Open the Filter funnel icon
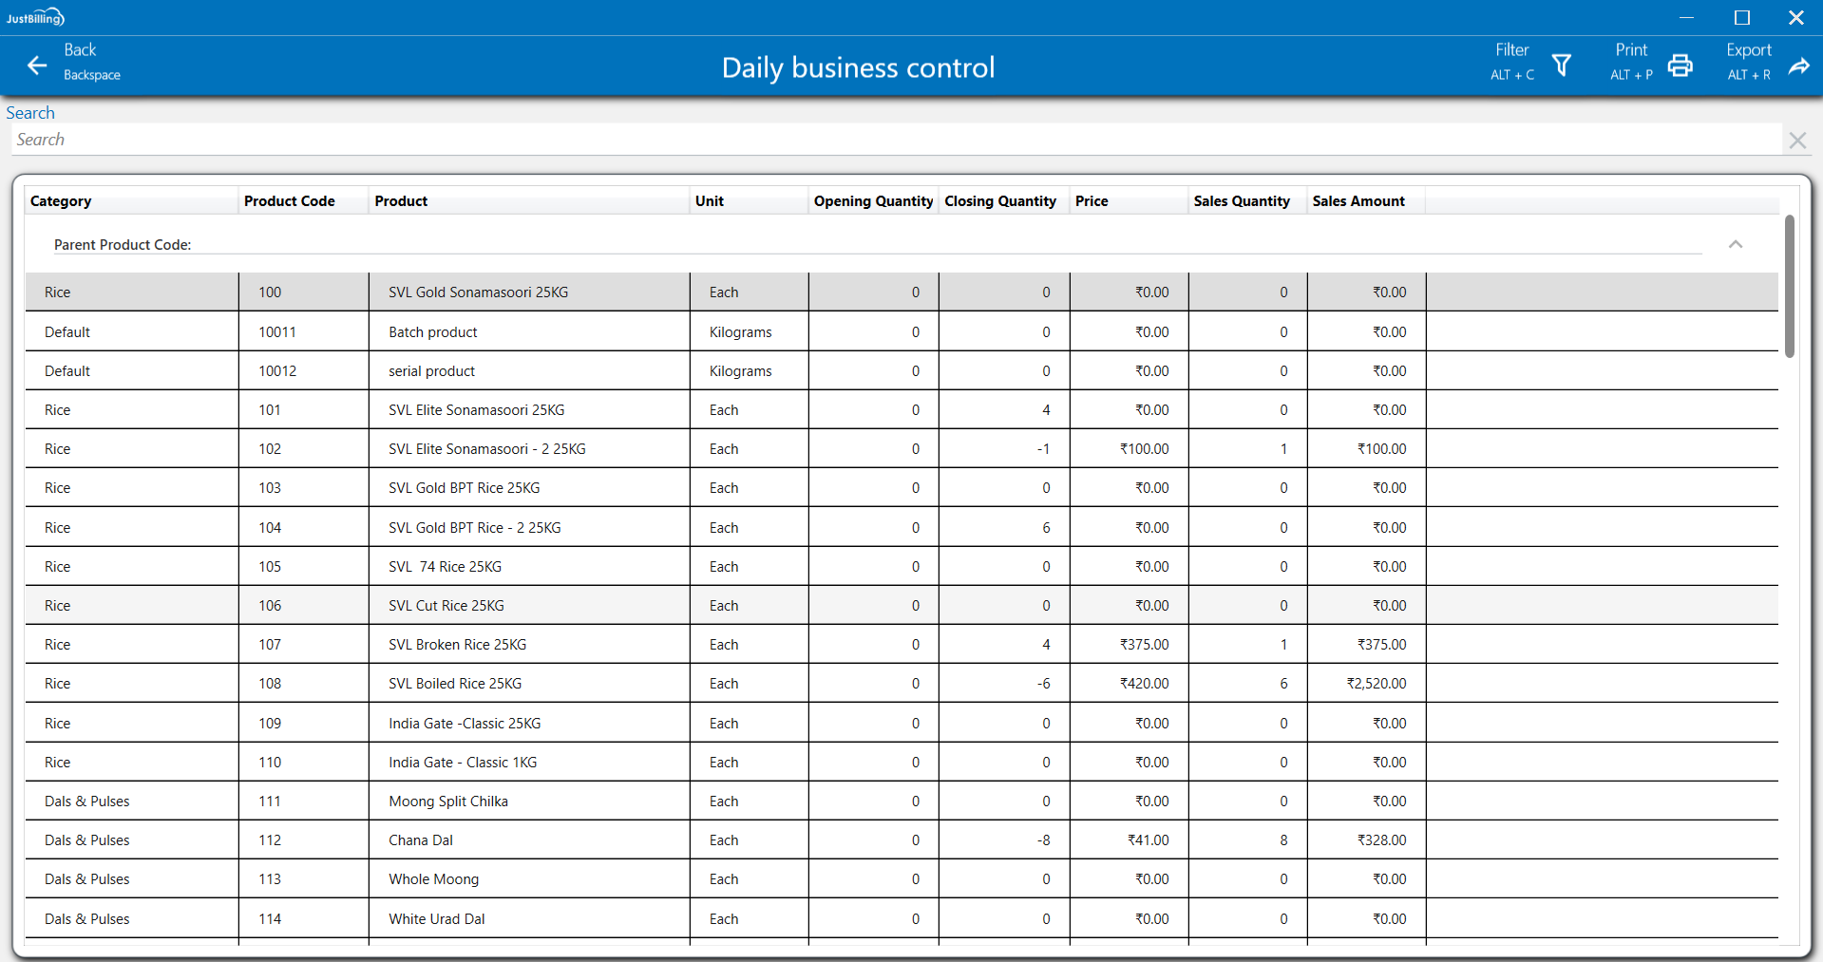1823x962 pixels. (x=1561, y=65)
